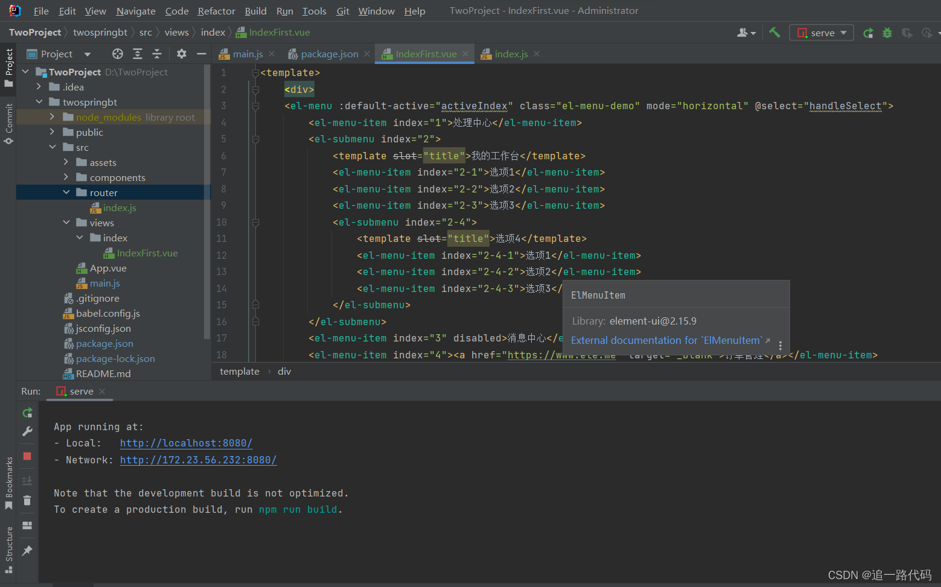This screenshot has width=941, height=587.
Task: Open Run console settings with wrench icon
Action: click(27, 431)
